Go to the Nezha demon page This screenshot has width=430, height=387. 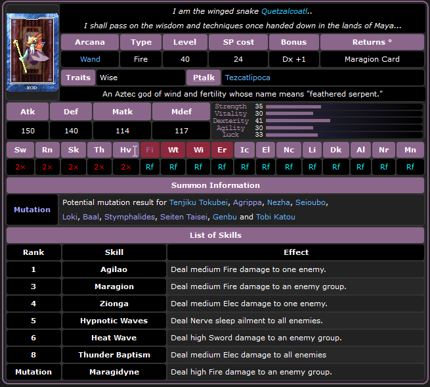[278, 202]
